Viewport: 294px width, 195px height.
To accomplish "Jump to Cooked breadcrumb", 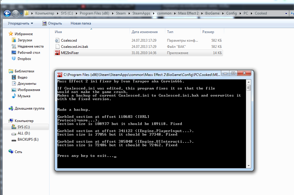I will pos(261,13).
